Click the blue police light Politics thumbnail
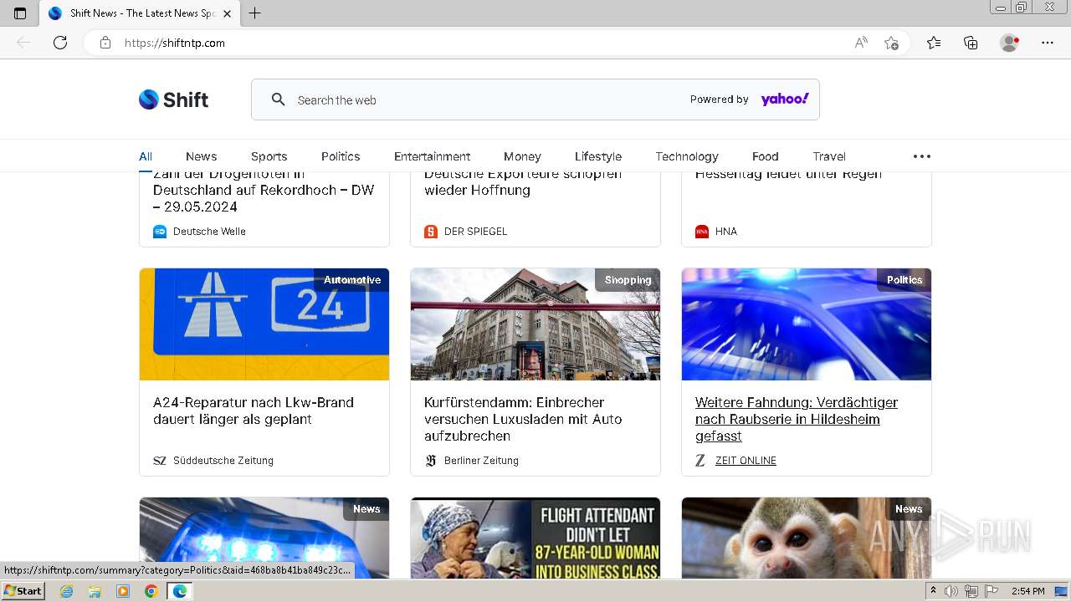This screenshot has width=1071, height=602. pyautogui.click(x=807, y=324)
